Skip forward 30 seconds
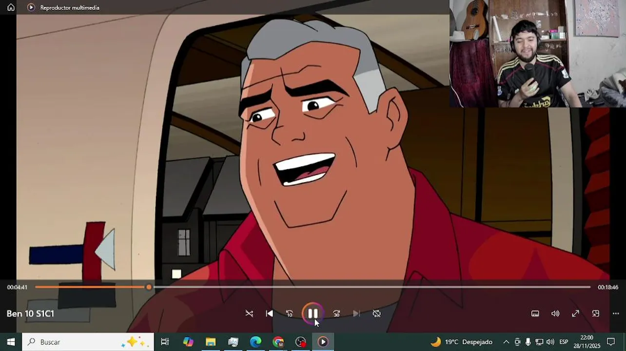 [336, 313]
